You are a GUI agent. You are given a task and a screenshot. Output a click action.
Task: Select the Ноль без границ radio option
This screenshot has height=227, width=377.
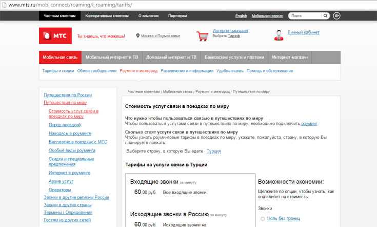click(x=263, y=219)
